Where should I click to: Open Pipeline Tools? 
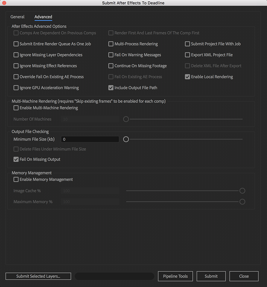pos(175,276)
